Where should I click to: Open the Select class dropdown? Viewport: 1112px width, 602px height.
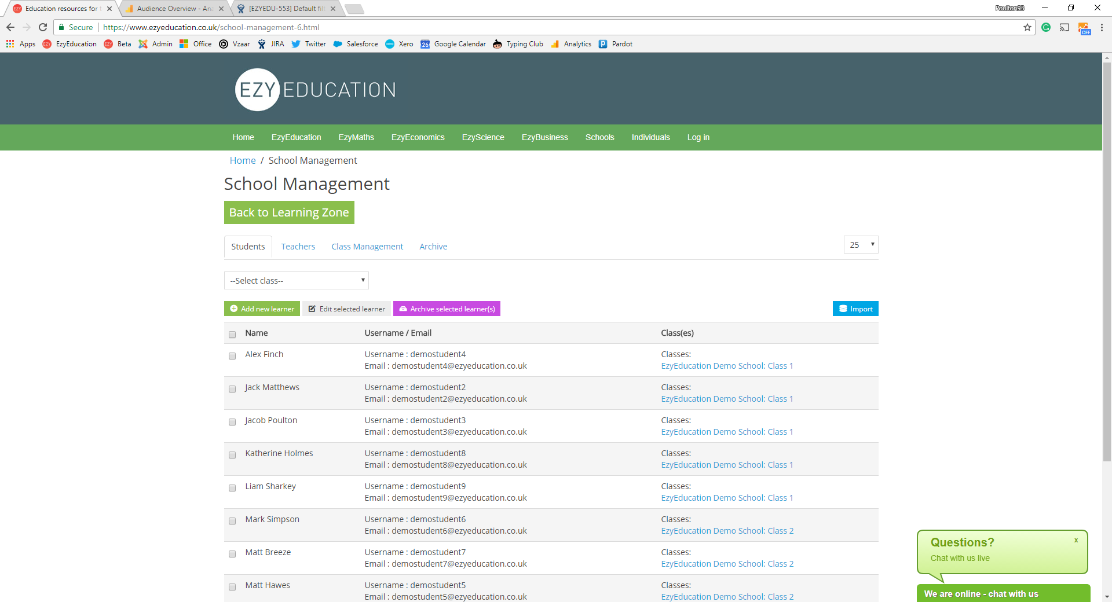[x=296, y=281]
